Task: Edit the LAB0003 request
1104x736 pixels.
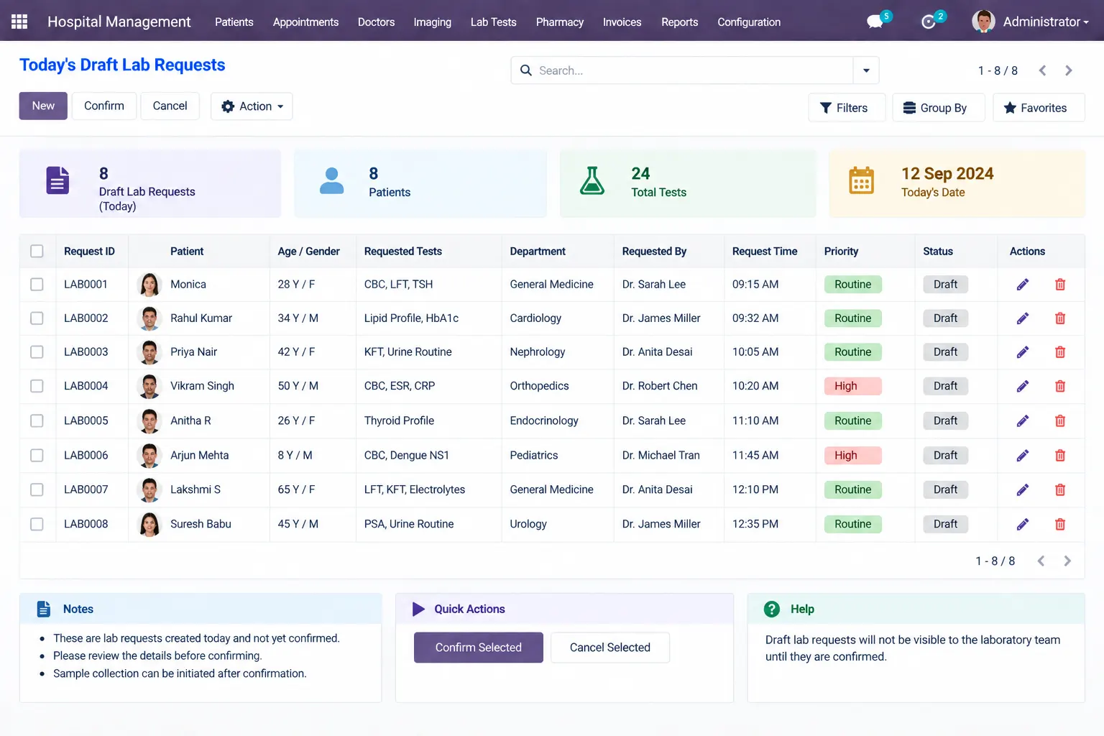Action: [x=1023, y=352]
